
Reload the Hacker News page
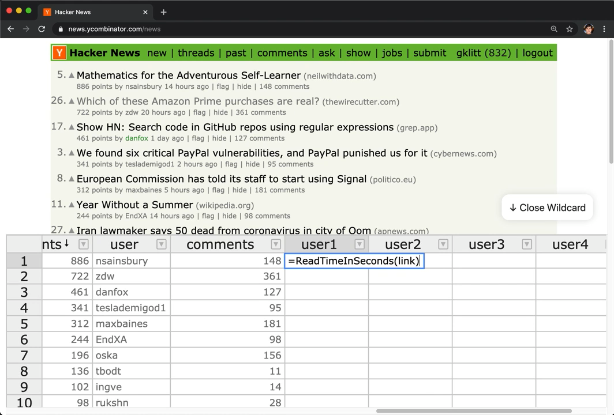click(42, 29)
